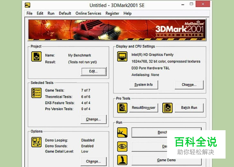Screen dimensions: 234x167
Task: Open the Edit menu
Action: pyautogui.click(x=40, y=13)
